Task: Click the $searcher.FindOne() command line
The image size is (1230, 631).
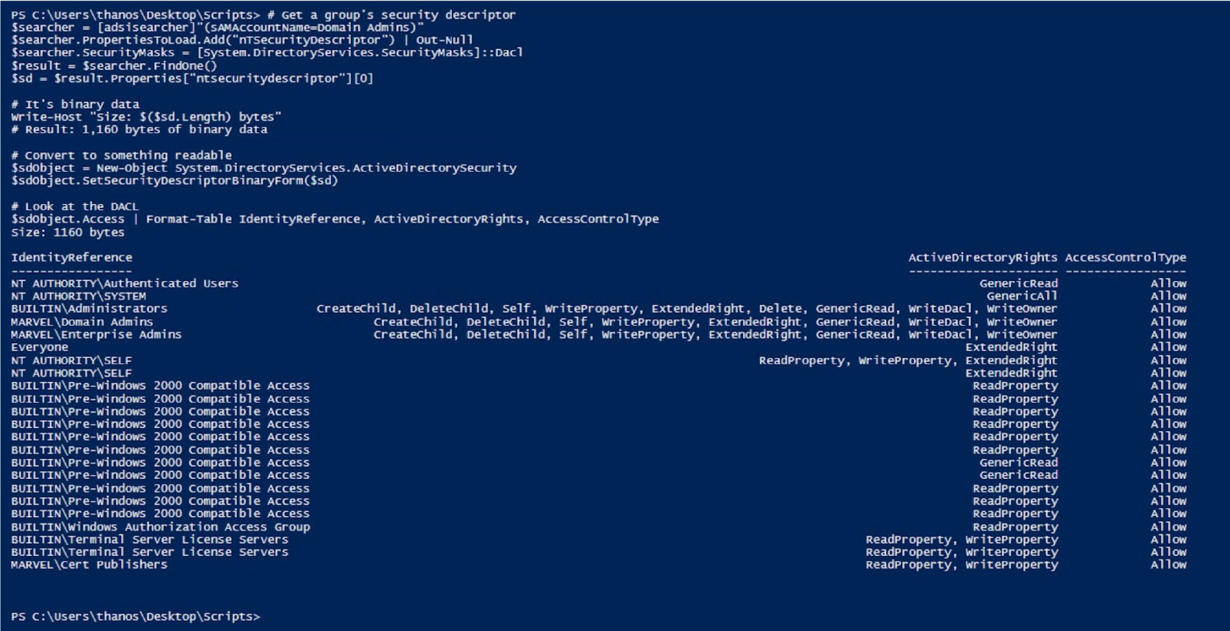Action: click(114, 66)
